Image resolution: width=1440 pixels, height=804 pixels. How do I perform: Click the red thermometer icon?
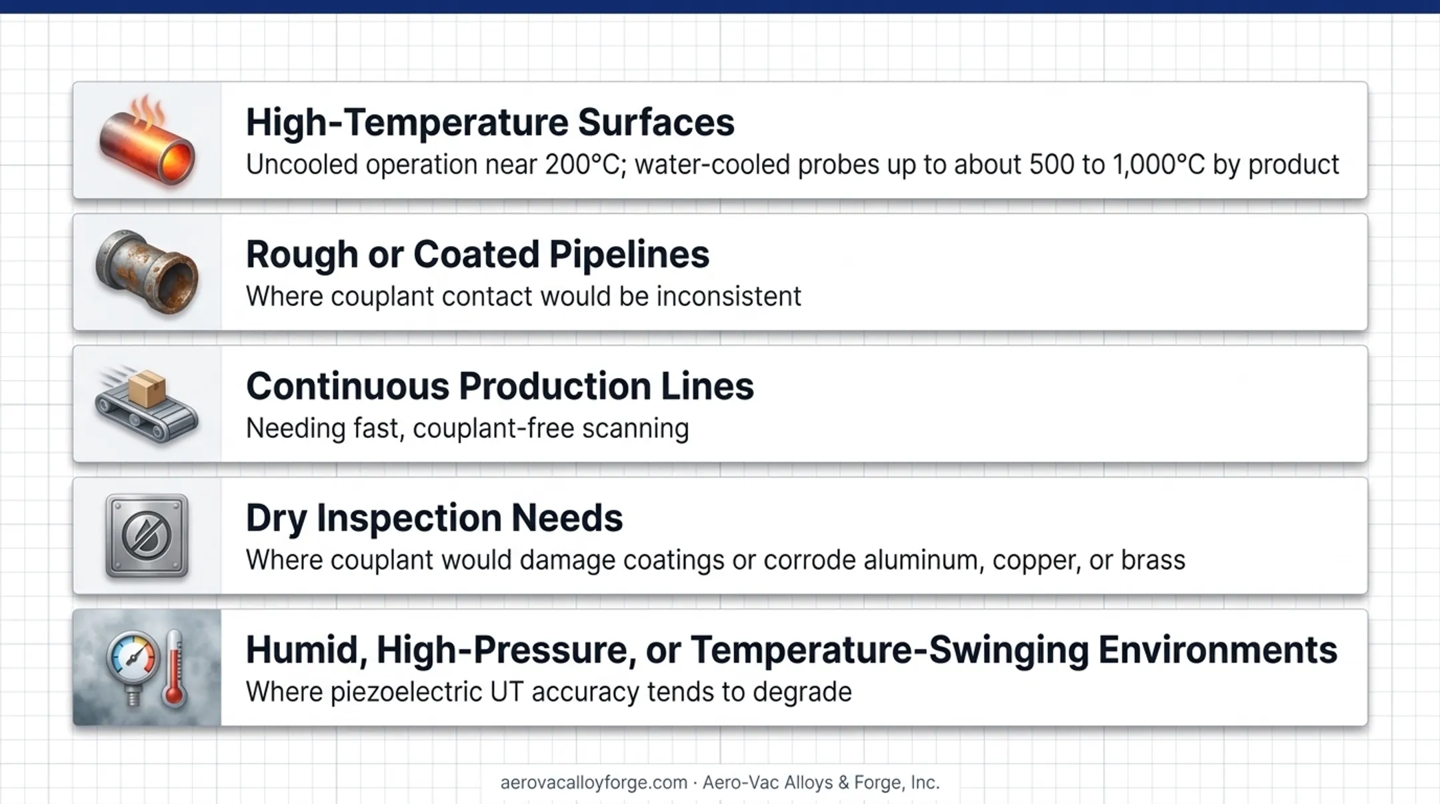point(174,668)
